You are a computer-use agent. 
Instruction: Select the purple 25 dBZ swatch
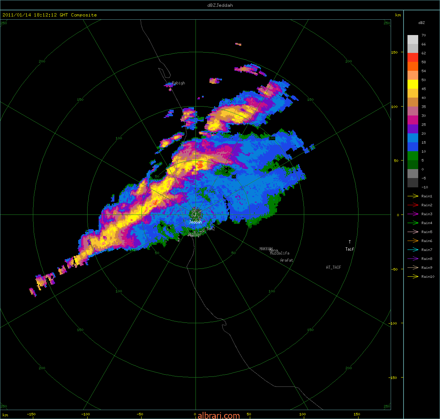pyautogui.click(x=413, y=129)
